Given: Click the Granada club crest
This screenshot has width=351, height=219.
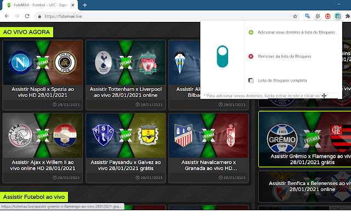Looking at the screenshot, I should click(230, 135).
